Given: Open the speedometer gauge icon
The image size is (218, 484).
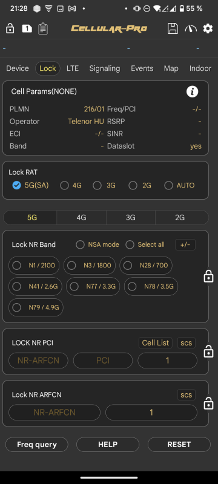Looking at the screenshot, I should (191, 28).
